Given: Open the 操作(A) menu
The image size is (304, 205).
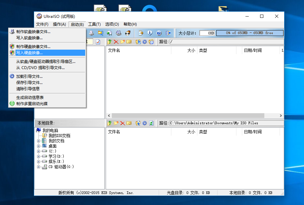Looking at the screenshot, I should [x=59, y=24].
